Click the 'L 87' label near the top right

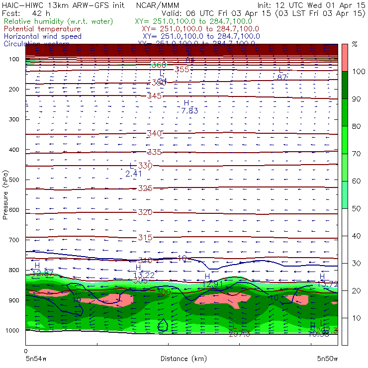281,74
